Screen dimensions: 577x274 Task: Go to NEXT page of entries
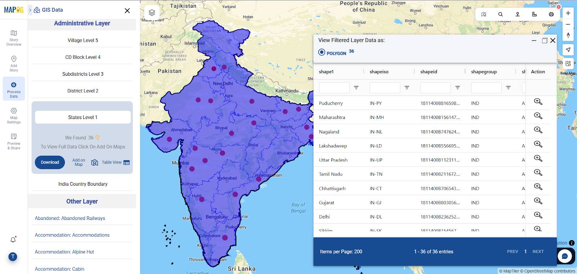[x=538, y=252]
